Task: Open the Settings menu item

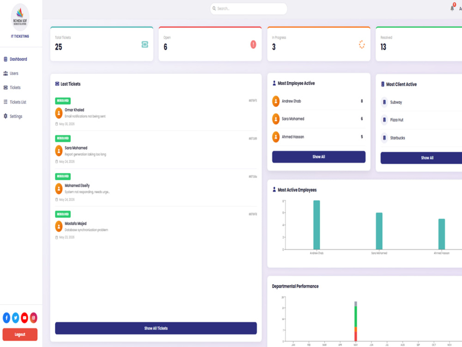Action: tap(16, 116)
